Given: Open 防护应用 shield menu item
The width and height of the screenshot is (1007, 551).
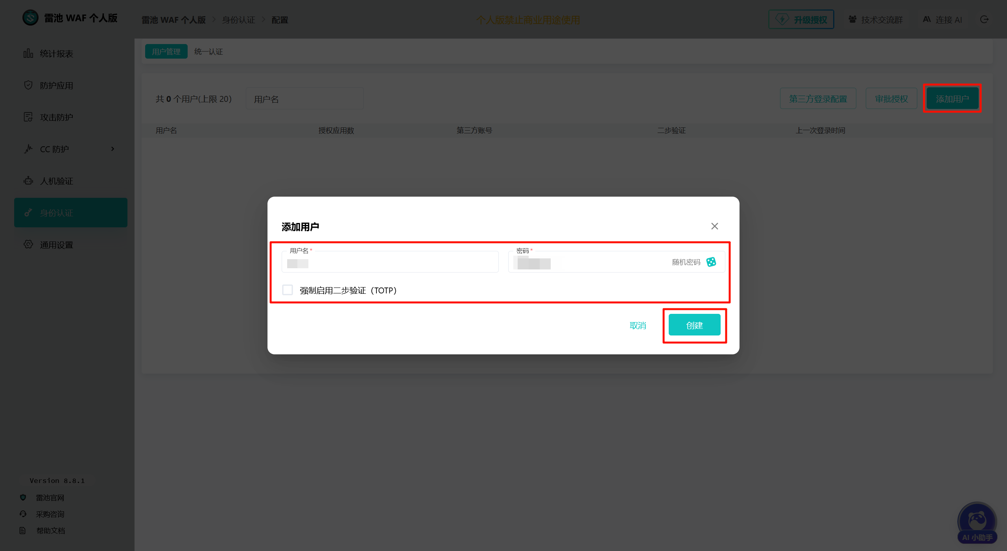Looking at the screenshot, I should point(56,85).
